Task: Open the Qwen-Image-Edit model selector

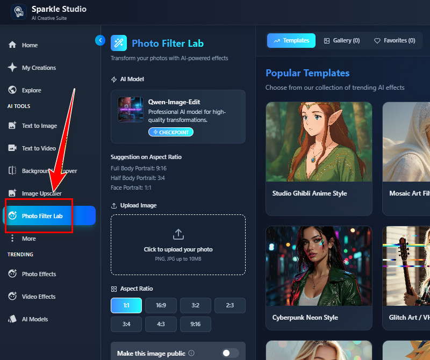Action: click(x=178, y=116)
